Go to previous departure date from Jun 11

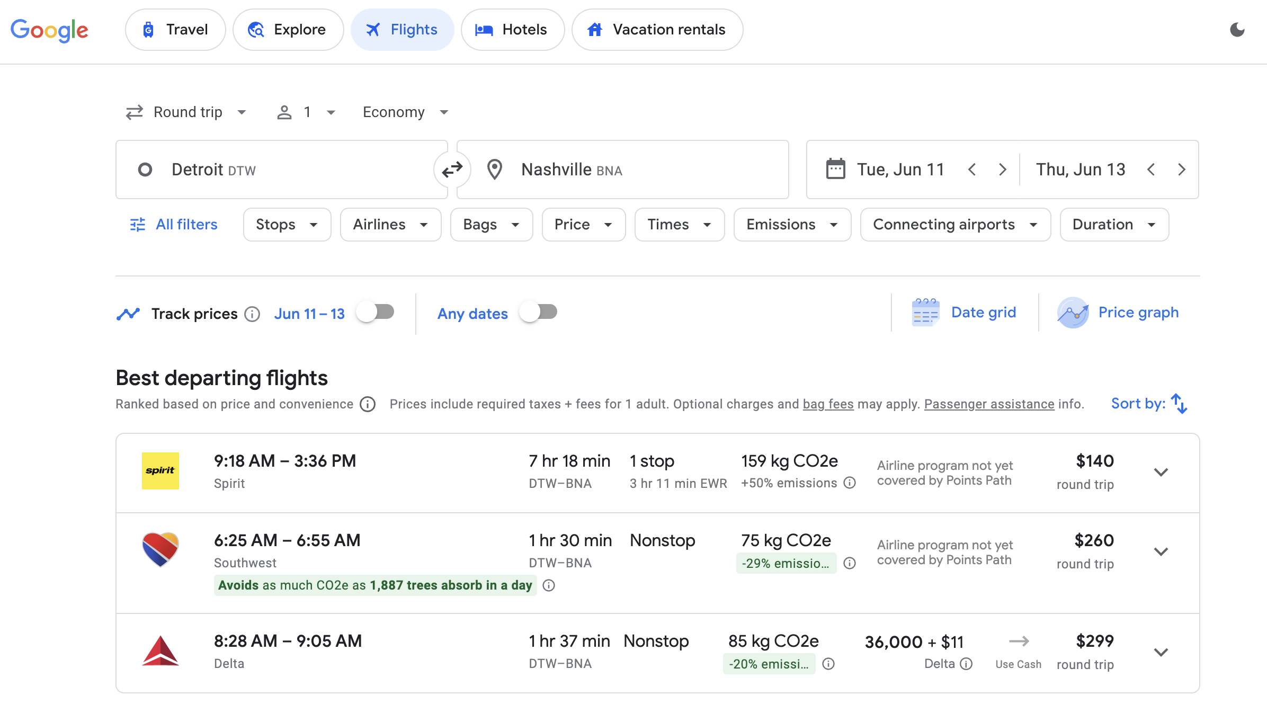(x=972, y=170)
